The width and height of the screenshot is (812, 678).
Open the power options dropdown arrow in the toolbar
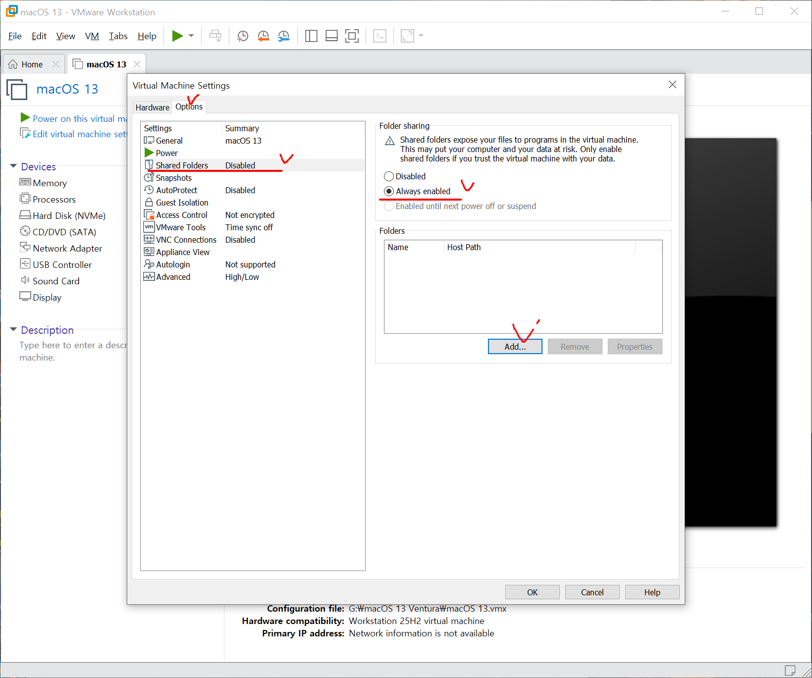[x=191, y=36]
